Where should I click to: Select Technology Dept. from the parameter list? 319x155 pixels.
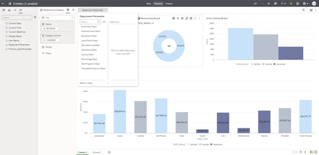(89, 59)
